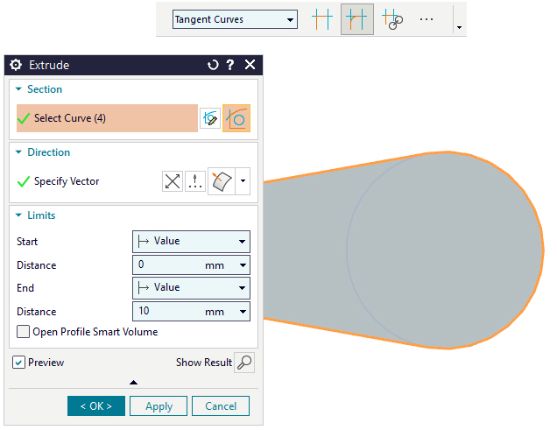
Task: Open the End limit Value dropdown
Action: 191,287
